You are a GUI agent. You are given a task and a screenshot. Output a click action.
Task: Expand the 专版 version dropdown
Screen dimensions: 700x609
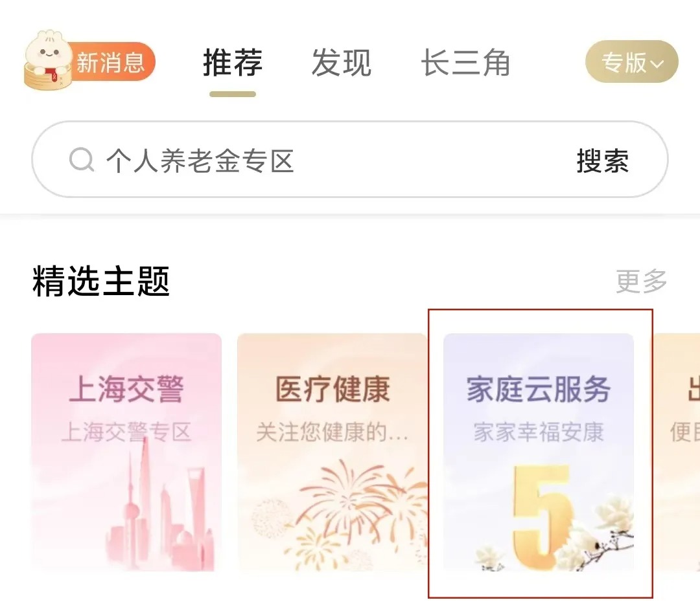632,61
